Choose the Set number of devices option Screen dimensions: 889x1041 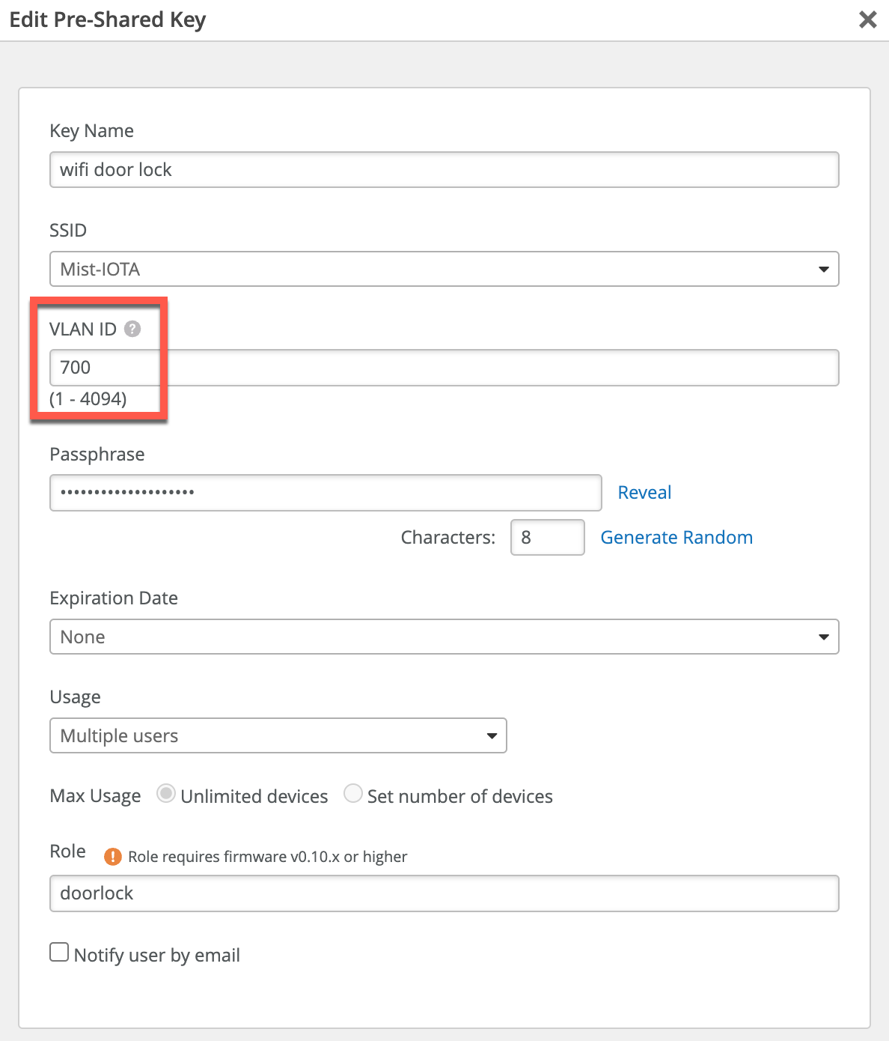click(x=353, y=794)
